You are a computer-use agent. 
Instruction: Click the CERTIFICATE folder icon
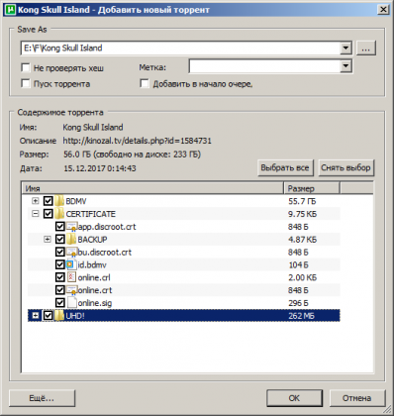59,214
